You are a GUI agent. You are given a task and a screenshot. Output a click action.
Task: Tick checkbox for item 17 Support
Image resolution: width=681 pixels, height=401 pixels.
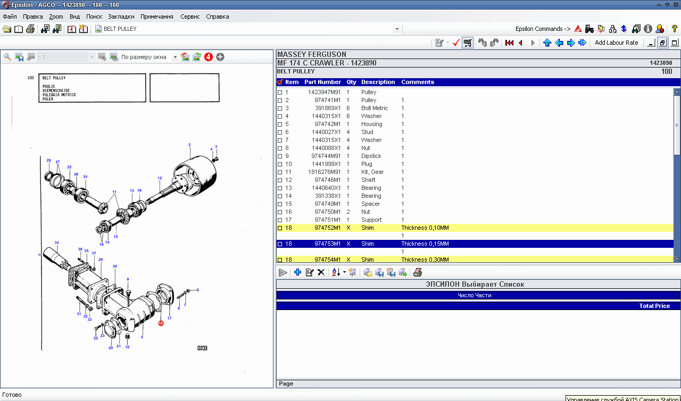coord(280,220)
